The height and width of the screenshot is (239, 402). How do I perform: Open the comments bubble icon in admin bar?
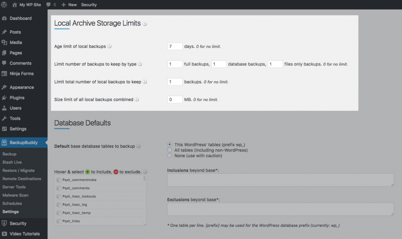48,5
